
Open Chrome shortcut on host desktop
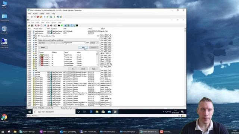pyautogui.click(x=4, y=118)
